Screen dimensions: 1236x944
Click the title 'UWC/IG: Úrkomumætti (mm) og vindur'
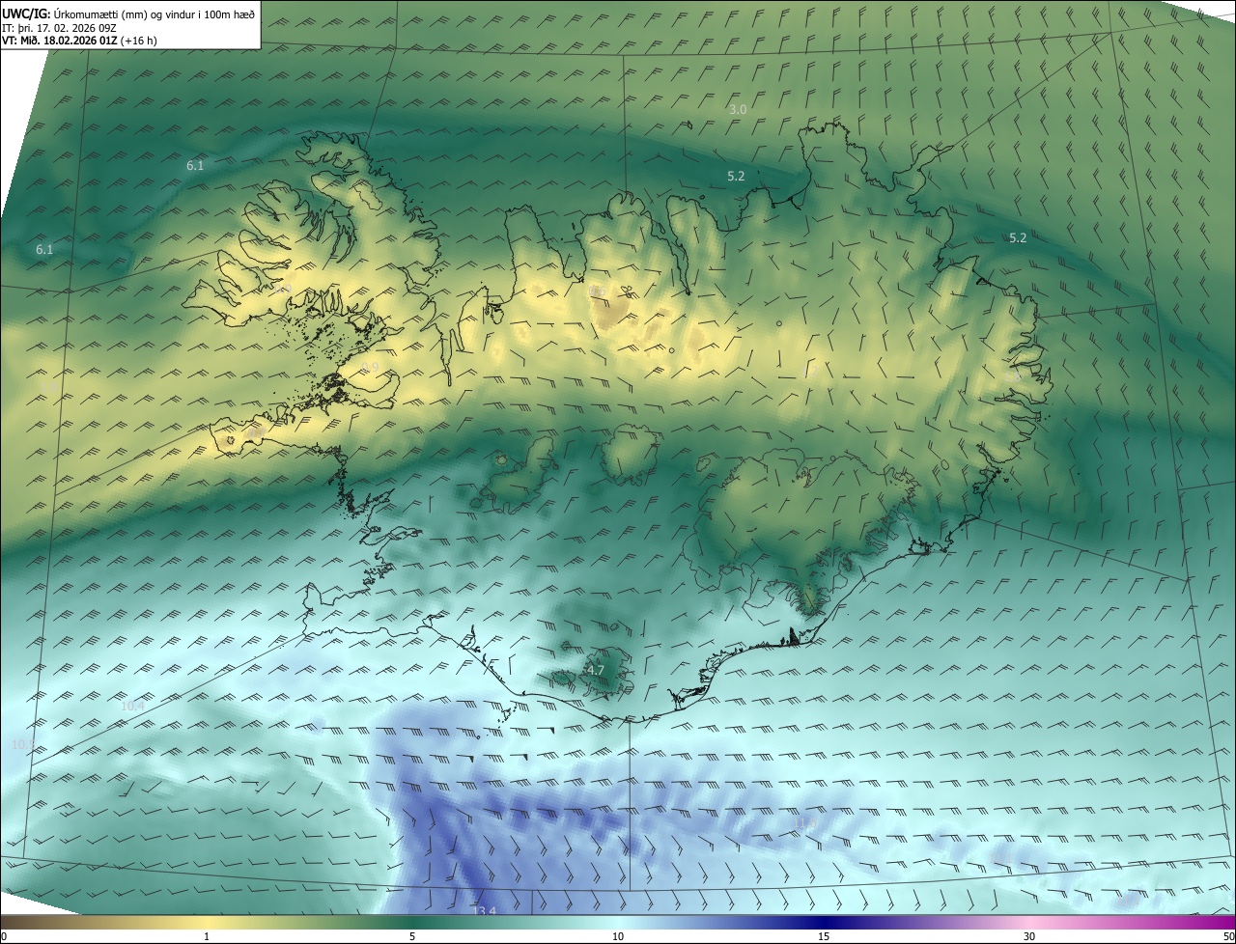point(128,14)
